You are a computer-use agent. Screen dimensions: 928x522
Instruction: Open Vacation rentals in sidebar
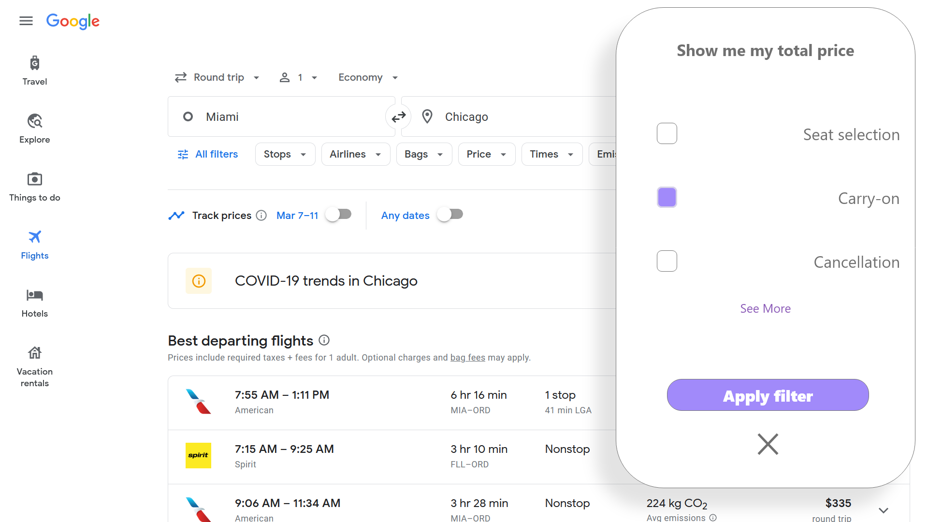coord(35,366)
